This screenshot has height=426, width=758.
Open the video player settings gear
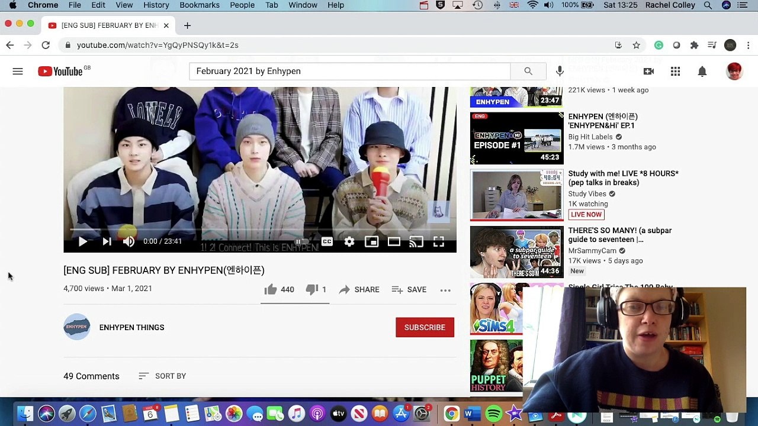click(349, 241)
